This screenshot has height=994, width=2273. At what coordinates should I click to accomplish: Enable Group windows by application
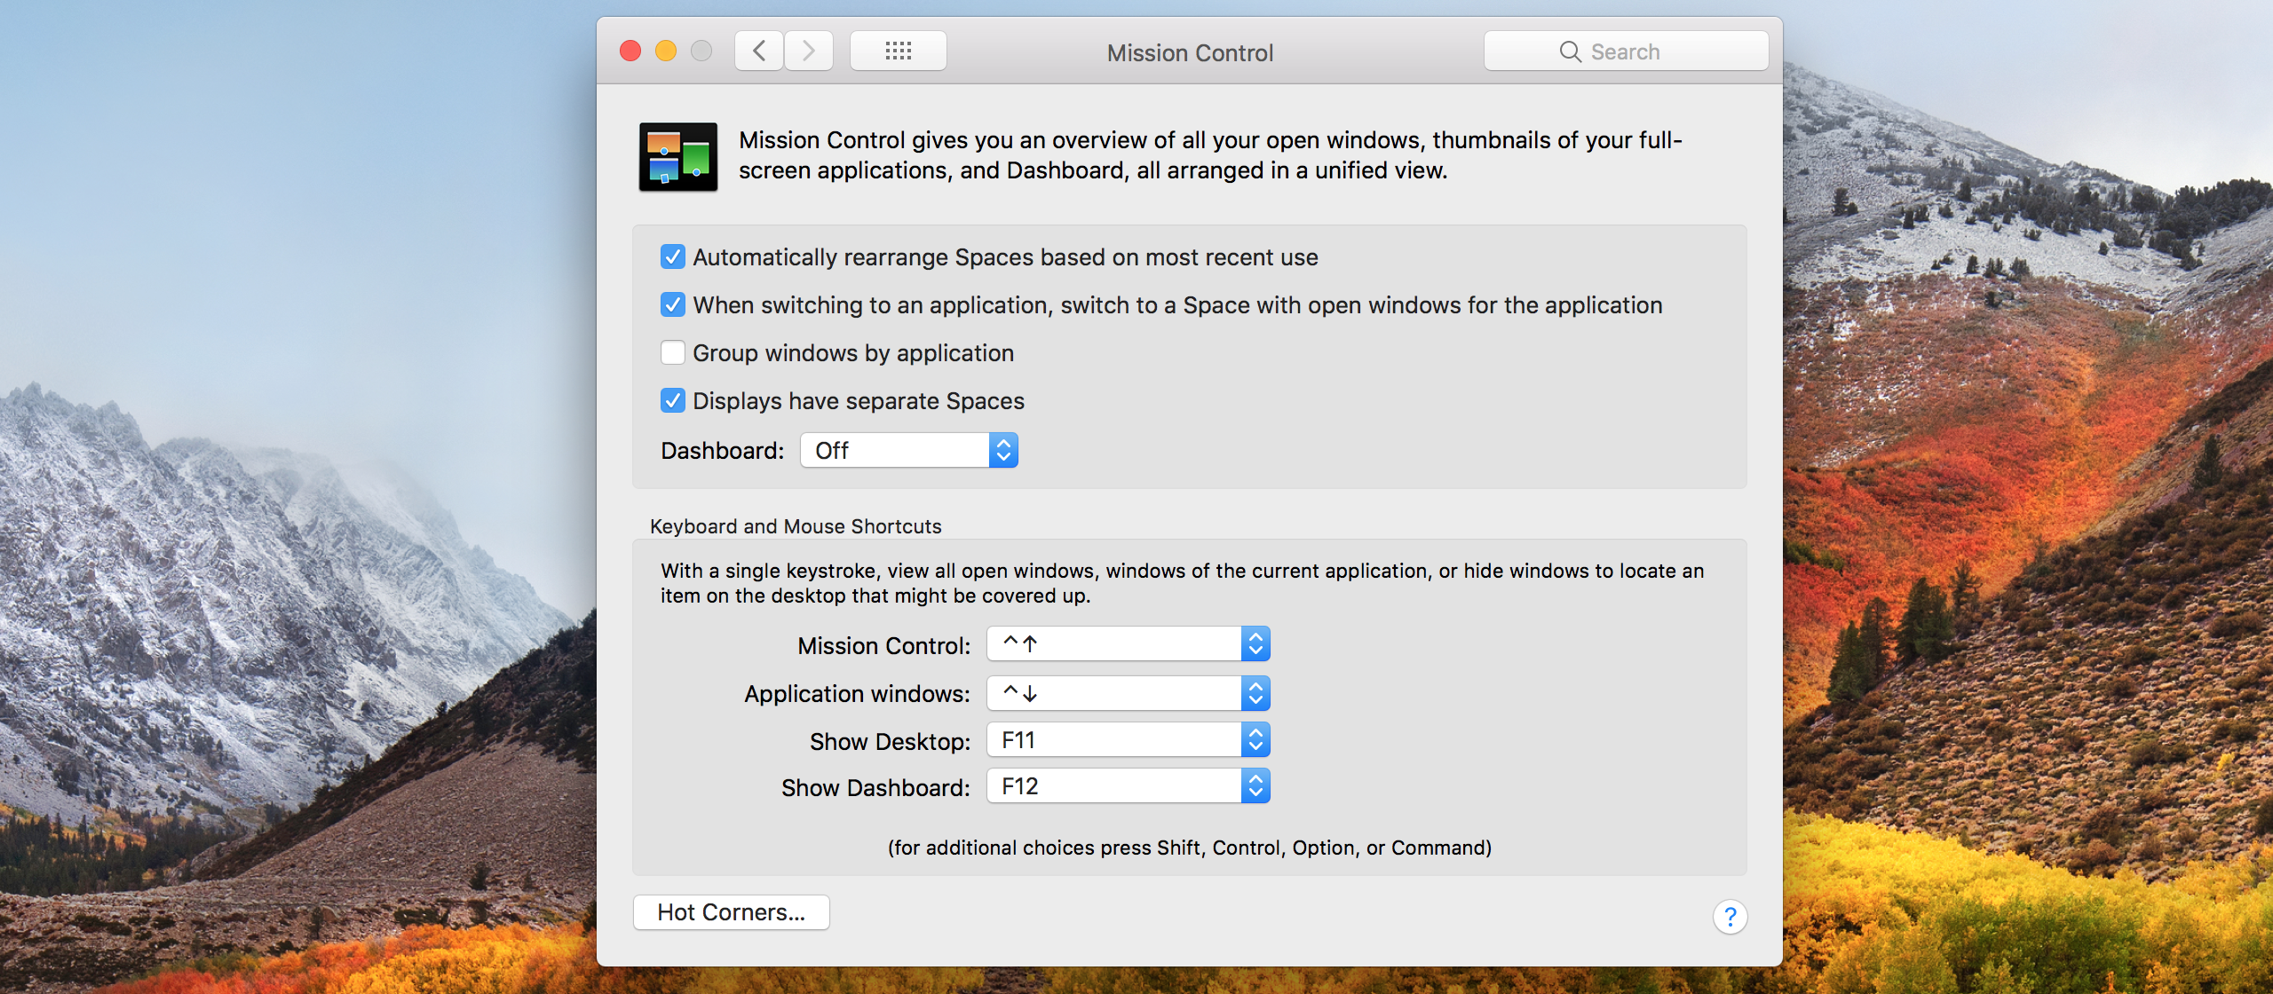click(x=673, y=353)
